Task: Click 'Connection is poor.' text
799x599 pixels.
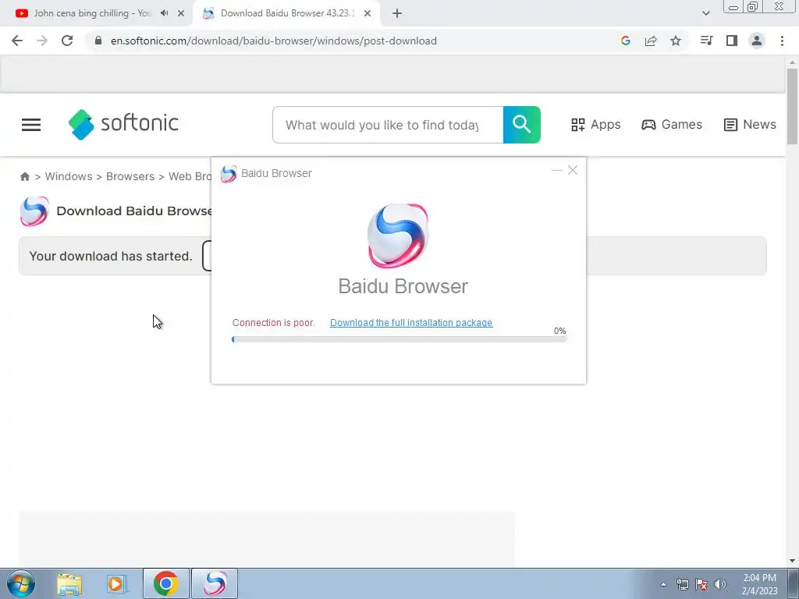Action: click(274, 322)
